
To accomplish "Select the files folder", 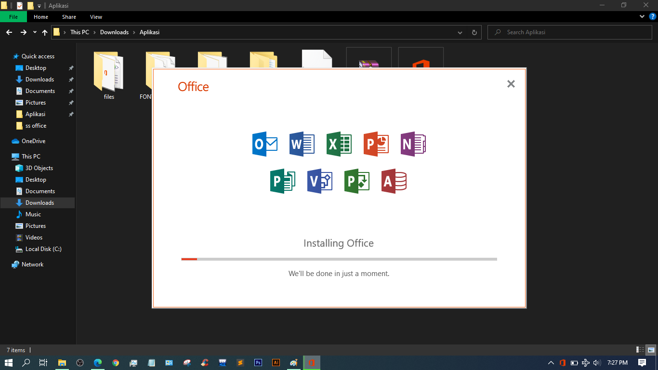I will click(109, 75).
